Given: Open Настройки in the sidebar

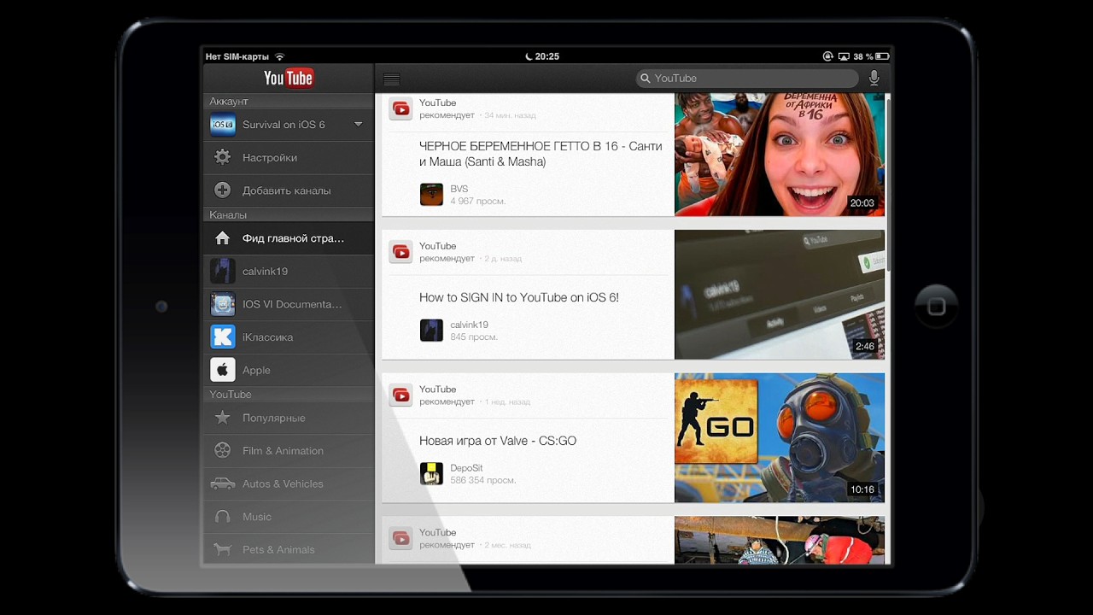Looking at the screenshot, I should [289, 157].
